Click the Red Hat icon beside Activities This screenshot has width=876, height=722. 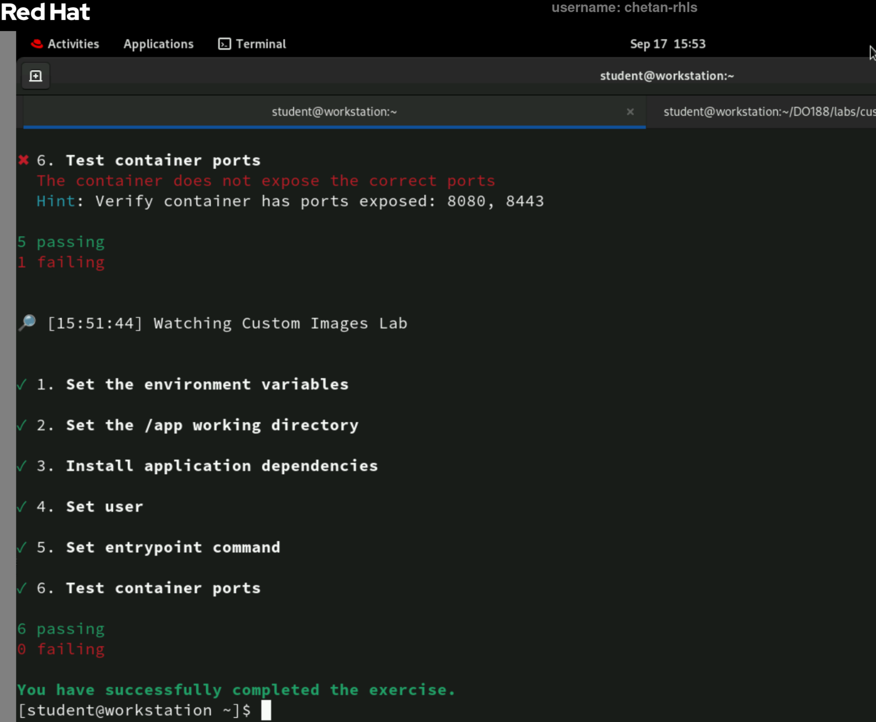click(x=36, y=44)
